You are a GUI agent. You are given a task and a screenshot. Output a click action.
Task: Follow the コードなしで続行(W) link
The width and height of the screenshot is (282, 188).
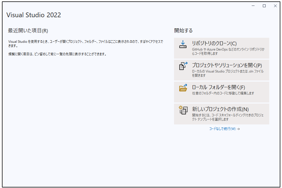point(222,129)
